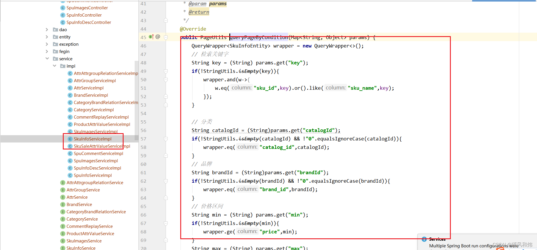Select the entity folder icon

[x=56, y=37]
